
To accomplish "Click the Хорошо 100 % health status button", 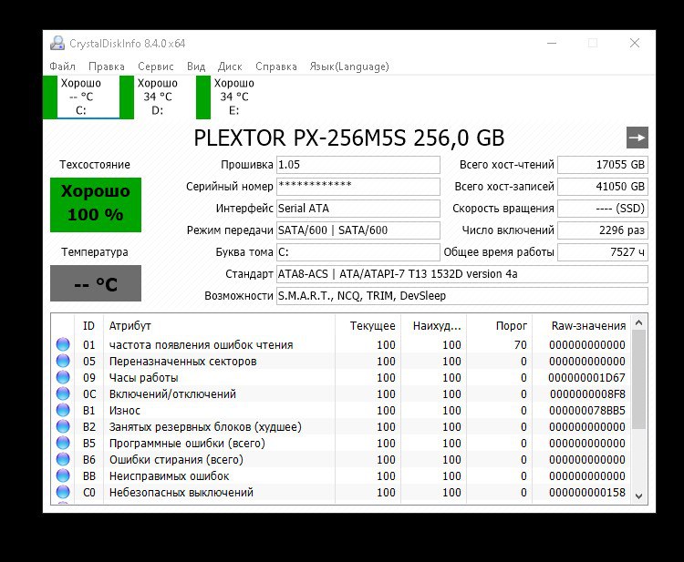I will [x=96, y=204].
